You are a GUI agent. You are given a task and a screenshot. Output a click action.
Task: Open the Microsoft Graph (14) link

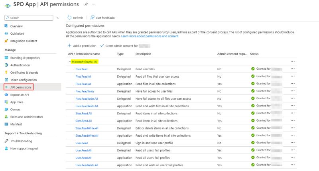(x=85, y=62)
